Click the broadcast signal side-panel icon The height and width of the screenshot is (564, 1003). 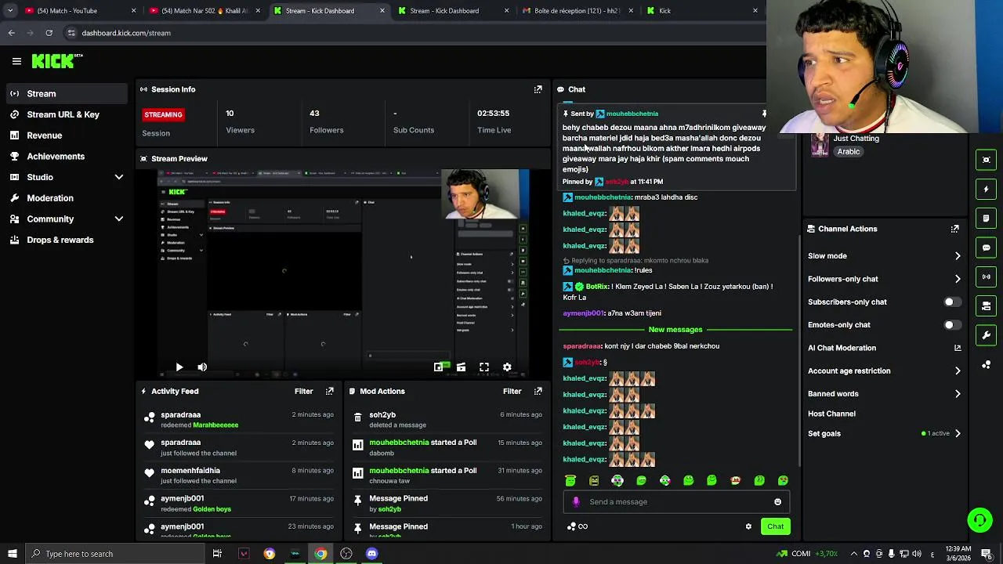(x=987, y=277)
